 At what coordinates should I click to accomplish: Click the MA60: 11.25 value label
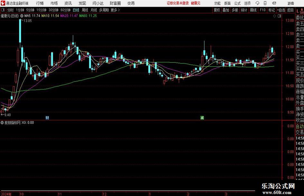click(88, 16)
